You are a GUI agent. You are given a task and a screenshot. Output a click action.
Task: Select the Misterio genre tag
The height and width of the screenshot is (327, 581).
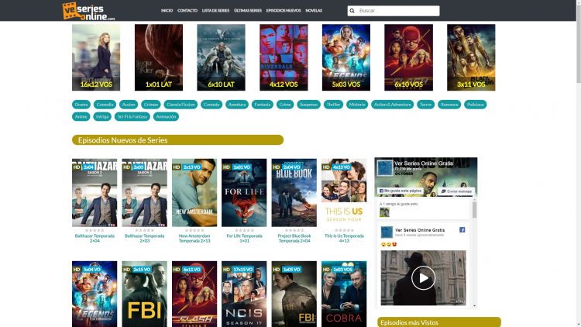click(x=357, y=105)
